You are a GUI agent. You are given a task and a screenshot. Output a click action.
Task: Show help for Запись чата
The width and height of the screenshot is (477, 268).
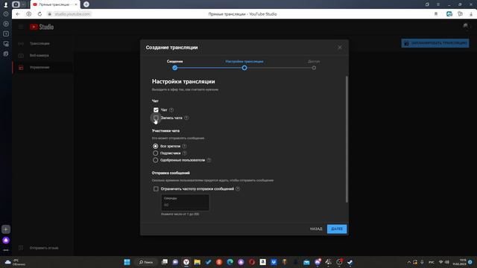click(186, 118)
